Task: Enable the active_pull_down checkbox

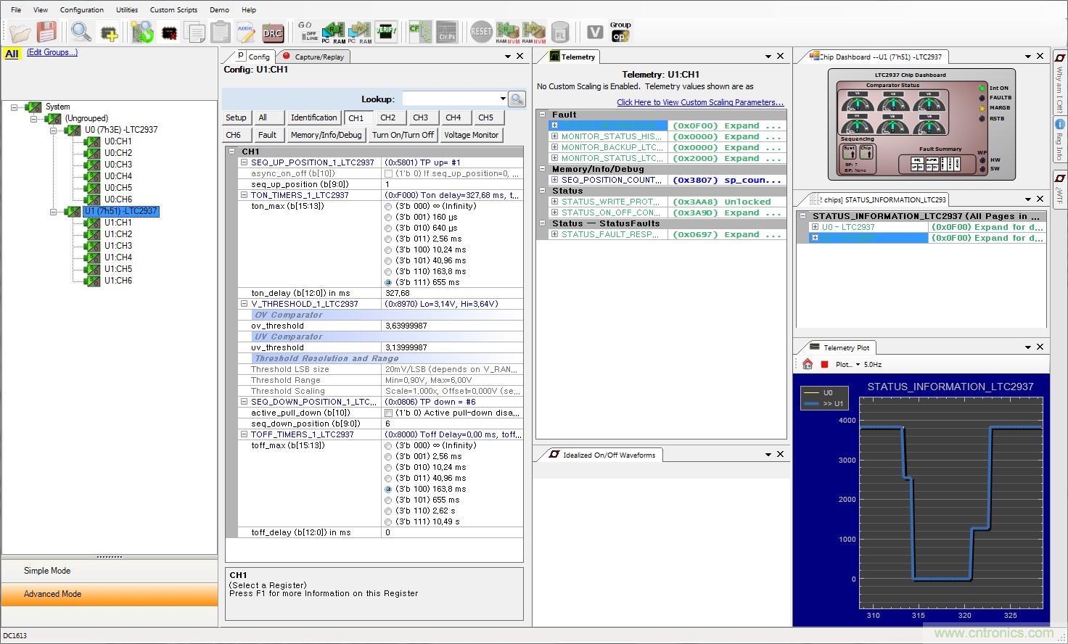Action: [x=388, y=413]
